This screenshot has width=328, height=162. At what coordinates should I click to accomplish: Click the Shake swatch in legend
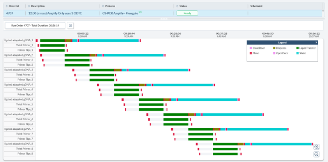point(298,53)
